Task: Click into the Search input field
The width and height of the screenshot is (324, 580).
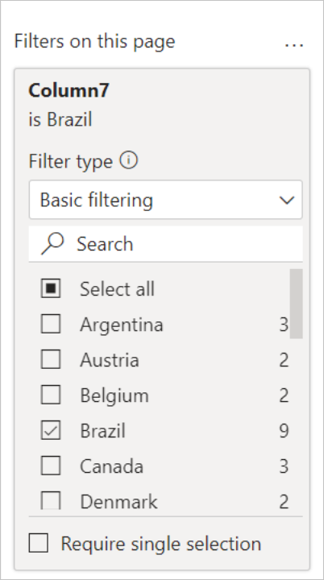Action: [x=165, y=244]
